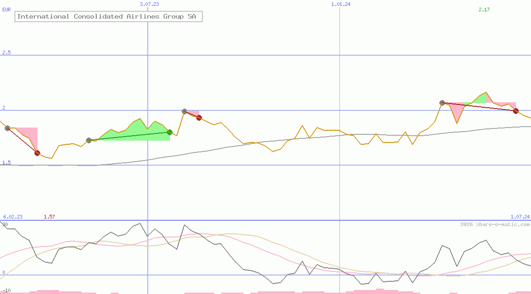Click the 1.5 price axis label
Image resolution: width=531 pixels, height=294 pixels.
point(6,163)
